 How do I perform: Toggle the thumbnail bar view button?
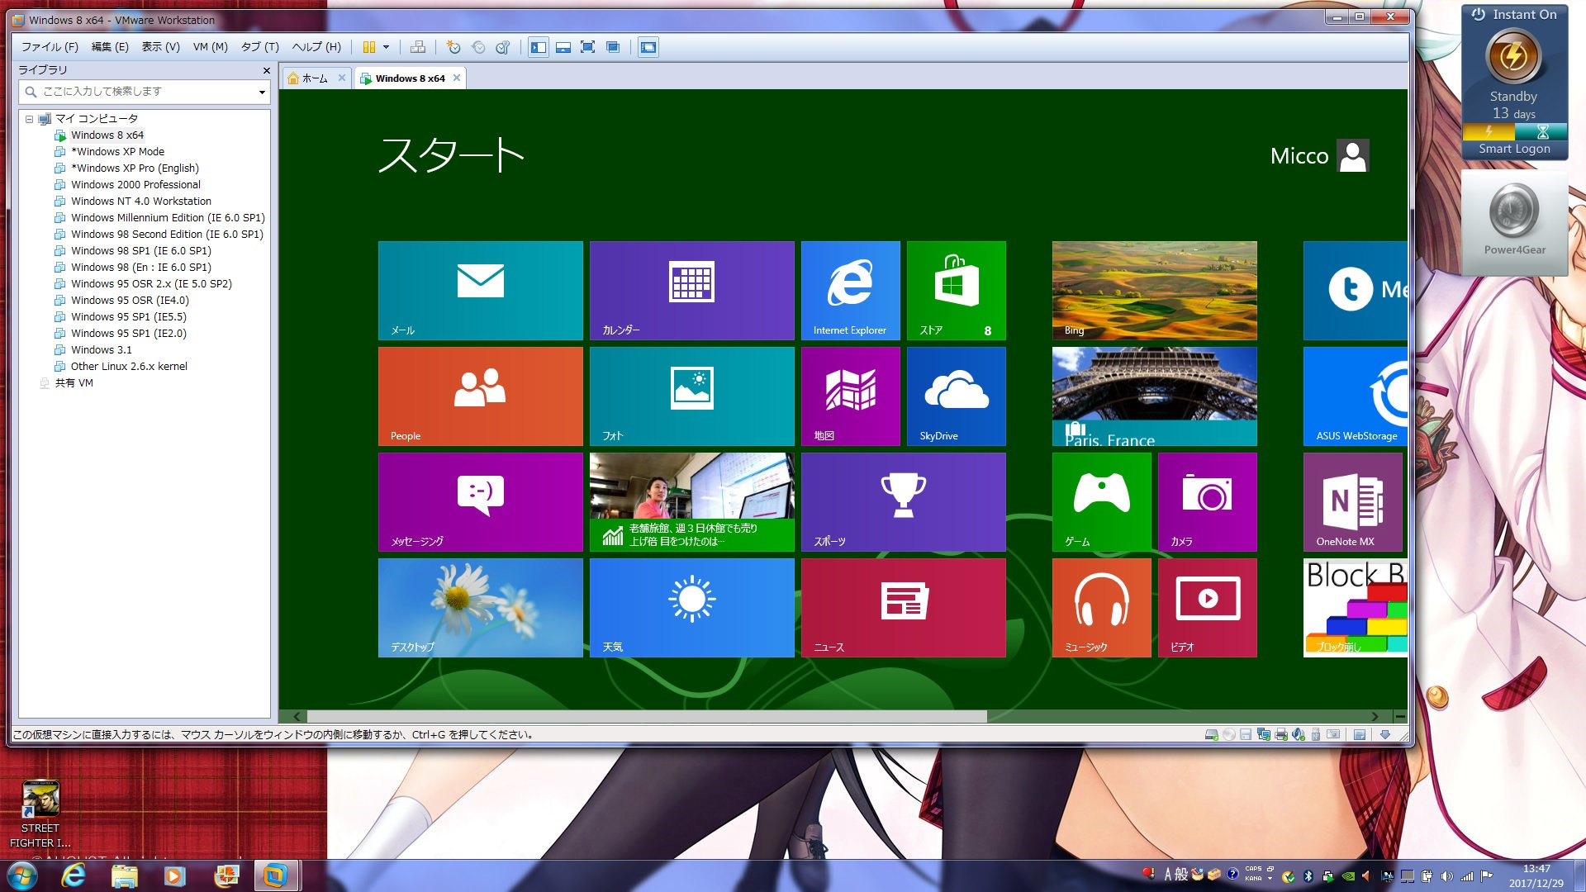coord(563,47)
